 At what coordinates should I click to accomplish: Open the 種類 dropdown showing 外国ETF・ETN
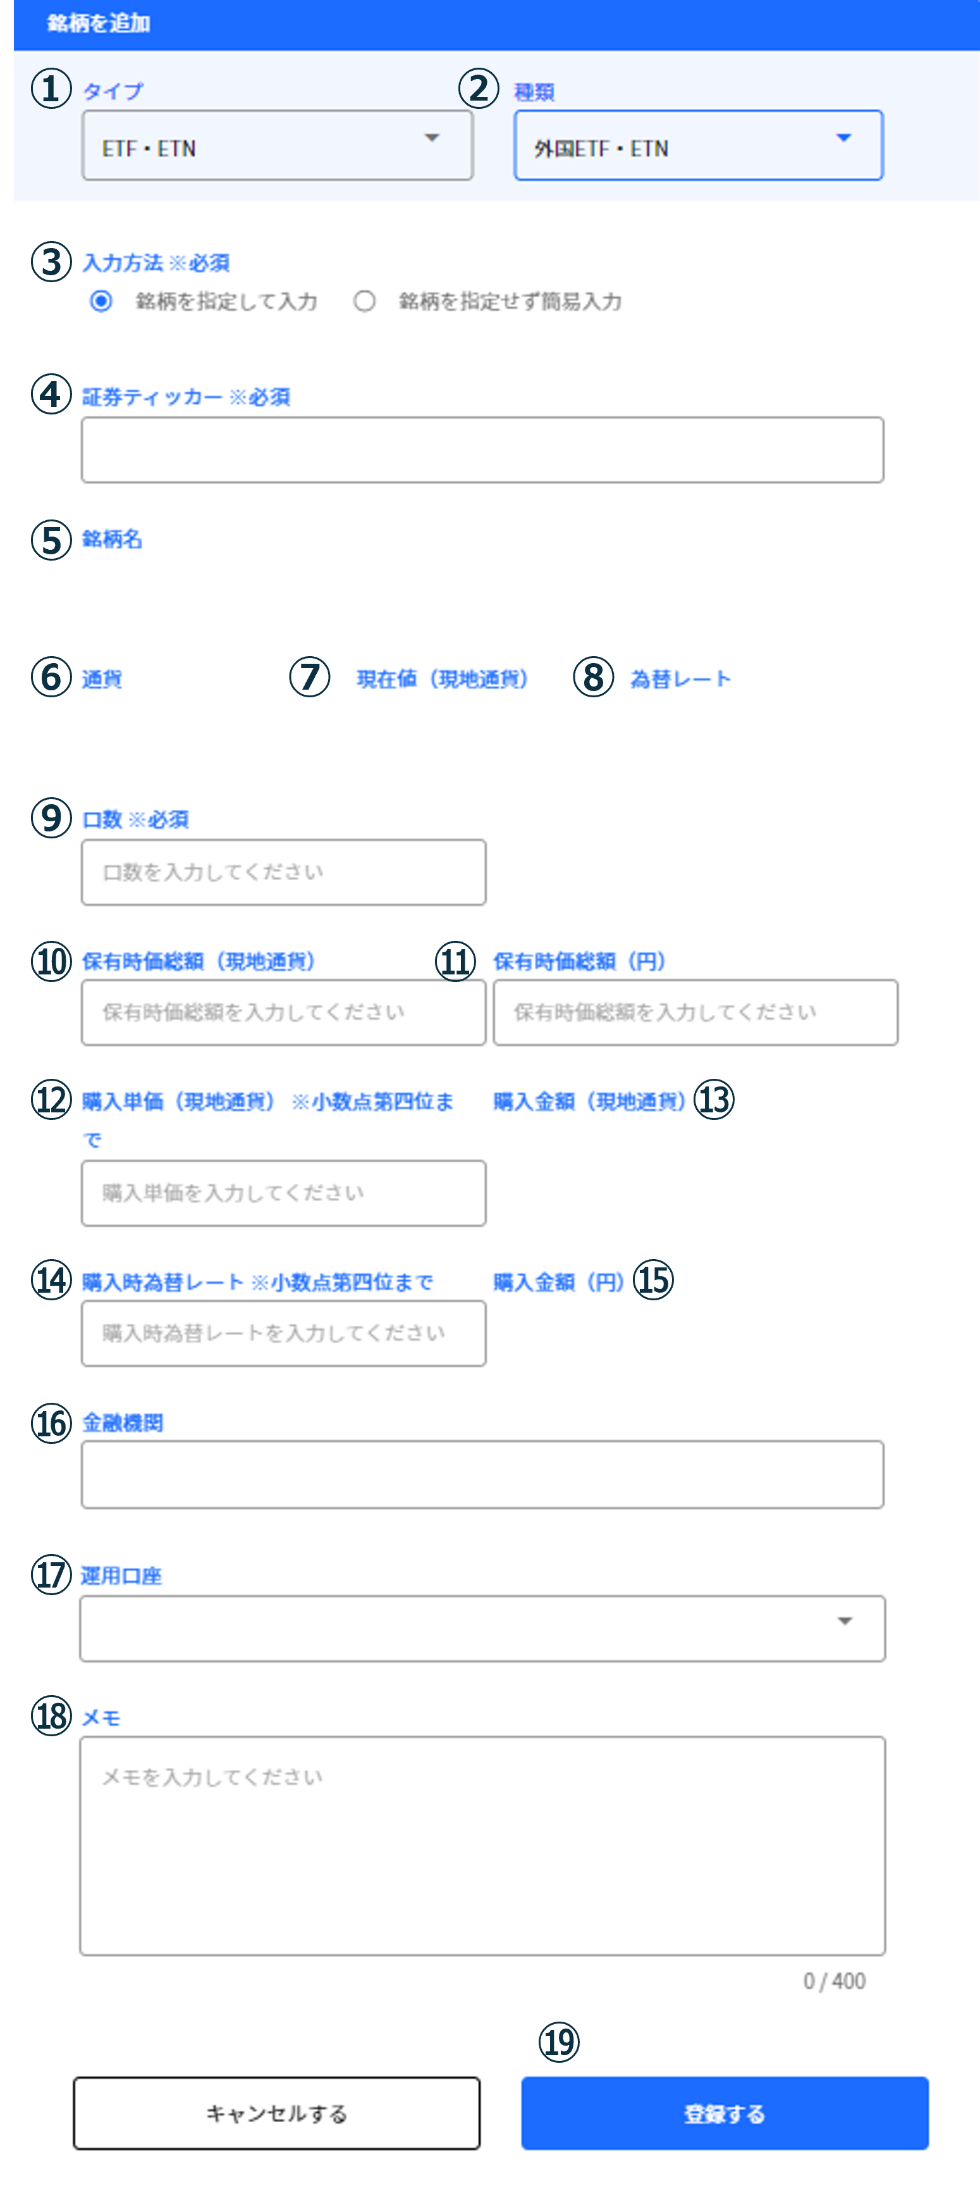(698, 146)
